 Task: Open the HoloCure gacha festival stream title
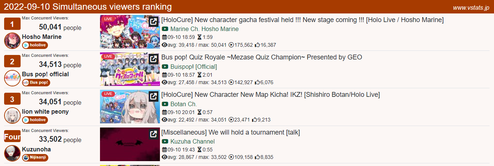pos(302,20)
